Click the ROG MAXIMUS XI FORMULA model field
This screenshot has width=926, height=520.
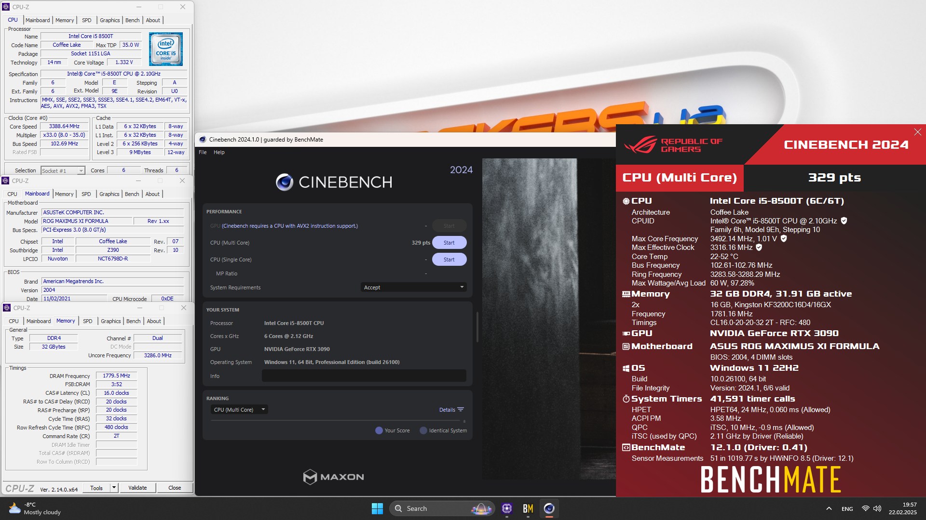point(86,221)
